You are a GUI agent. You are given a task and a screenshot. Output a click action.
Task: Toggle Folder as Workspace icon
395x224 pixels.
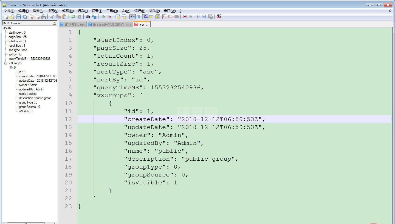point(170,17)
